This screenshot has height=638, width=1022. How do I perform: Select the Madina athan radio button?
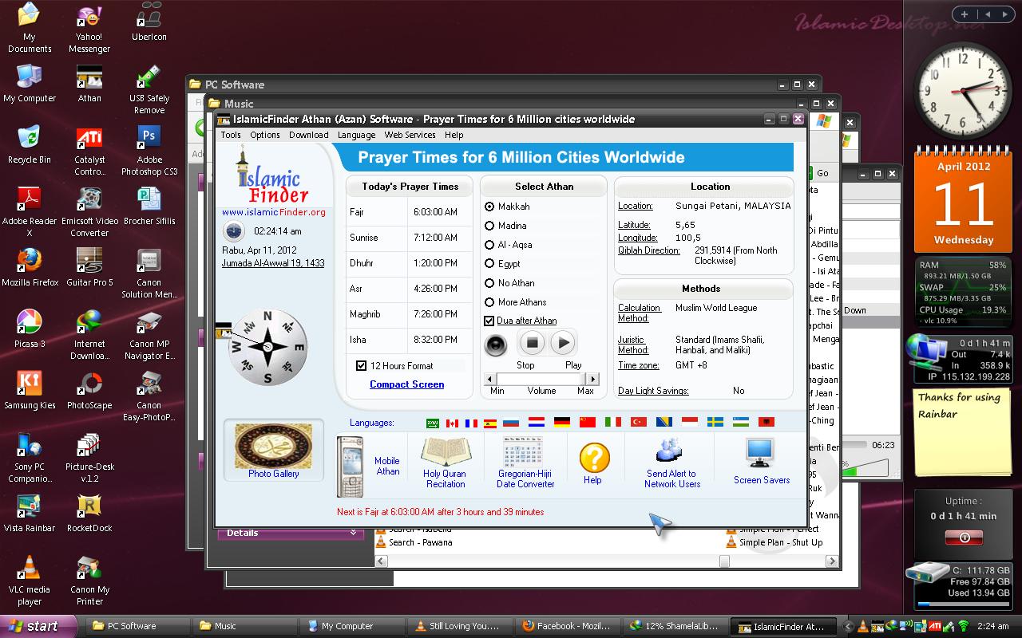[x=489, y=226]
